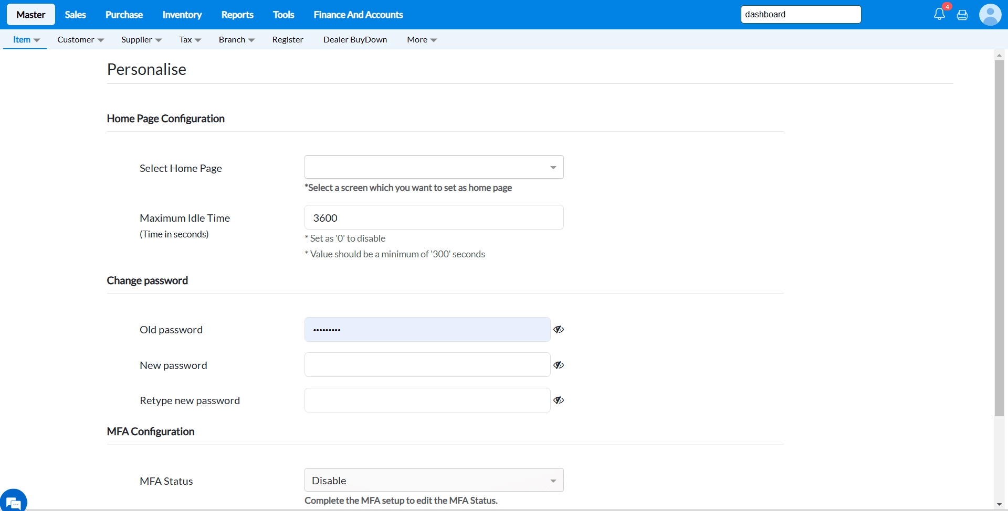Reveal the Retype new password text
The height and width of the screenshot is (511, 1008).
tap(559, 400)
